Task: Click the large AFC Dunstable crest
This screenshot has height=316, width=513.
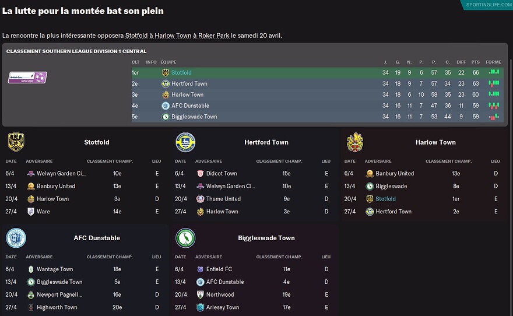Action: [16, 238]
